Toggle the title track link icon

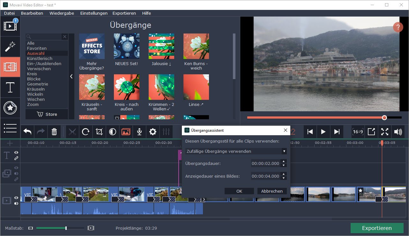point(16,158)
